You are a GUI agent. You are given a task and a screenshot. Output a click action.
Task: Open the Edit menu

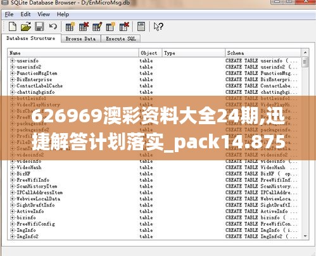coord(25,15)
